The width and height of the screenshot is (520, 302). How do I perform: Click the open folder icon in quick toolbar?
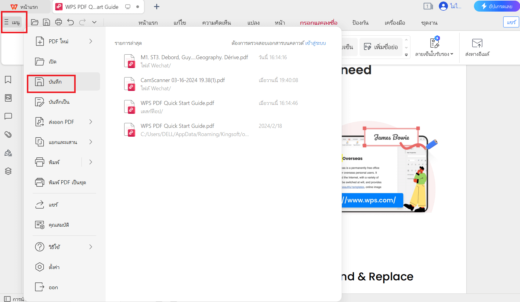[x=35, y=22]
